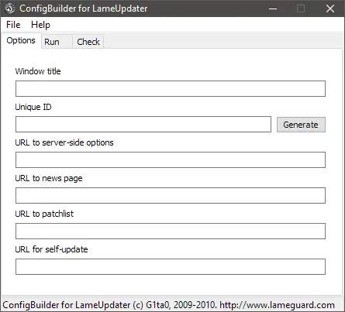
Task: Click the status bar copyright text
Action: tap(168, 305)
